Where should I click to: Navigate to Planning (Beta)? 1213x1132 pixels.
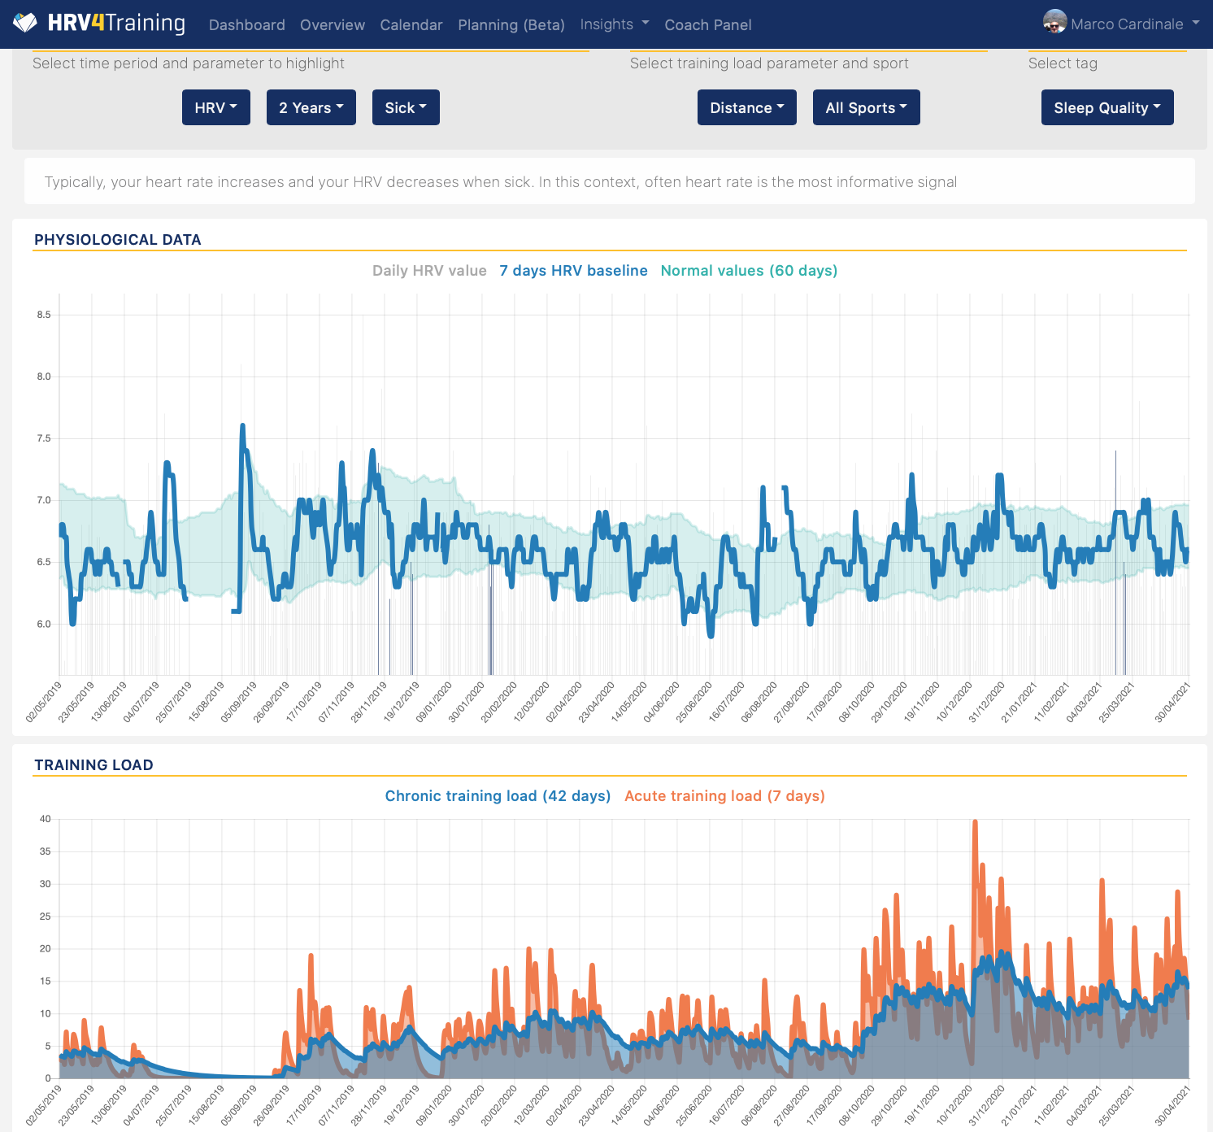click(511, 25)
